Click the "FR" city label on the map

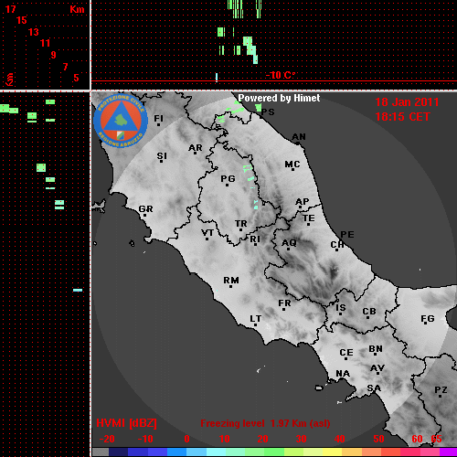[x=284, y=303]
